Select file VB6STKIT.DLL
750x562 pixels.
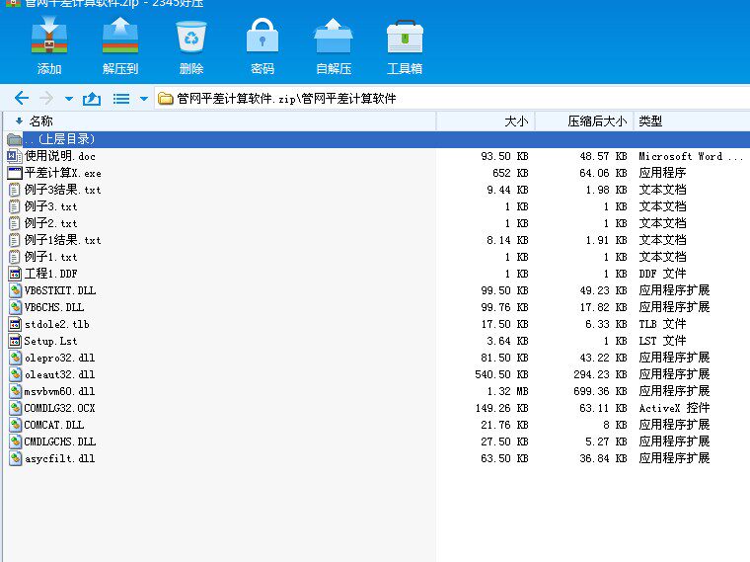pyautogui.click(x=60, y=290)
